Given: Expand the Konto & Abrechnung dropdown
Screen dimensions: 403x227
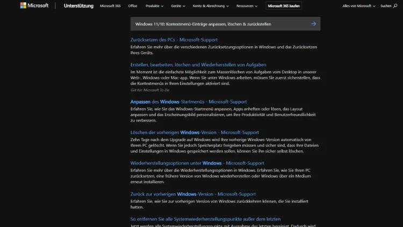Looking at the screenshot, I should (211, 6).
